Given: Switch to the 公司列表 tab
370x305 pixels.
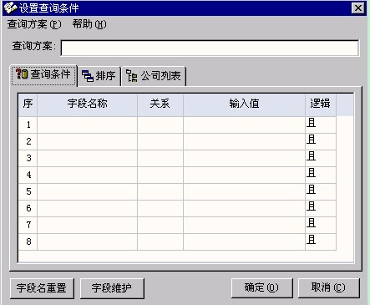Looking at the screenshot, I should point(154,76).
